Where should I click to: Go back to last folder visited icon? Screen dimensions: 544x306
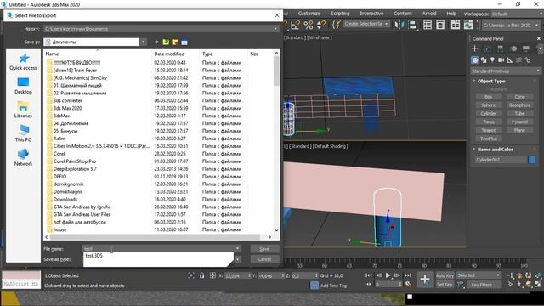click(x=156, y=42)
